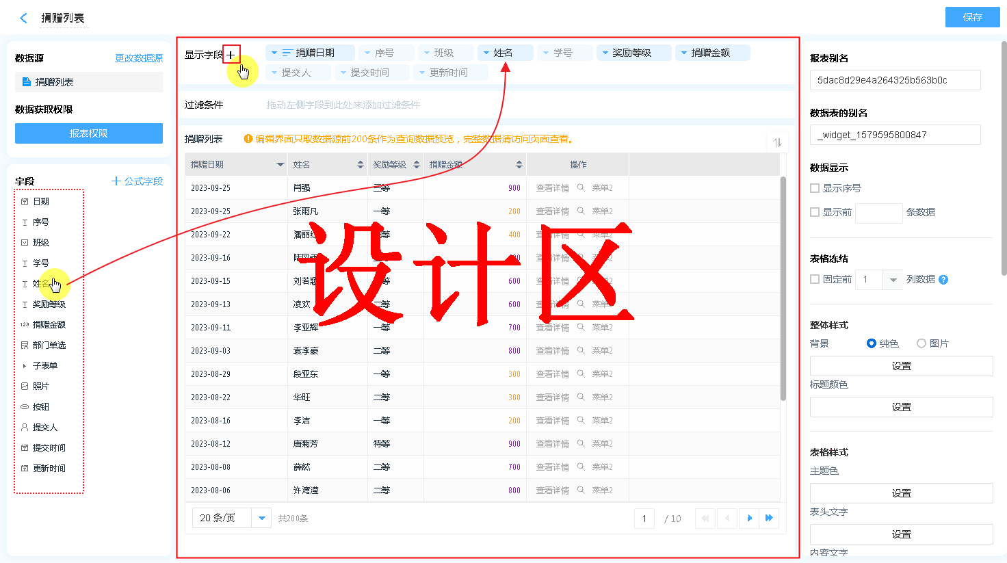Go to the next page arrow
The image size is (1007, 563).
click(749, 519)
